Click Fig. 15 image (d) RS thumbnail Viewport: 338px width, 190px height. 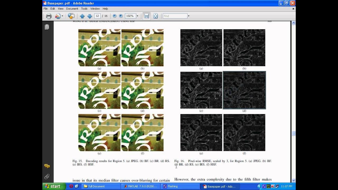[142, 90]
